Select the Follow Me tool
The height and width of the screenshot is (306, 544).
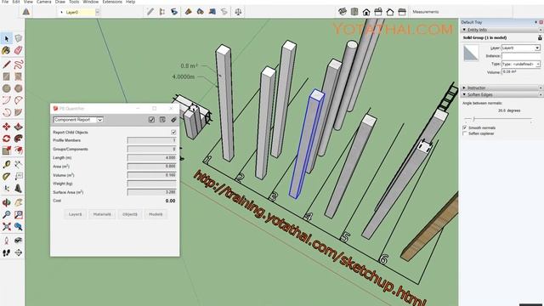coord(19,139)
